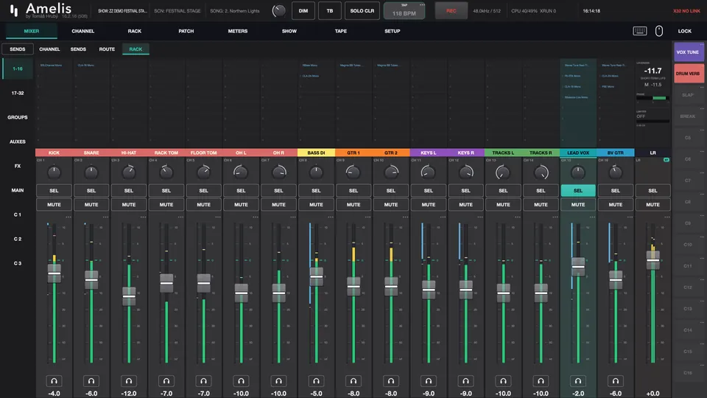The image size is (707, 398).
Task: Trigger the VOX TUNE cue button
Action: [689, 52]
